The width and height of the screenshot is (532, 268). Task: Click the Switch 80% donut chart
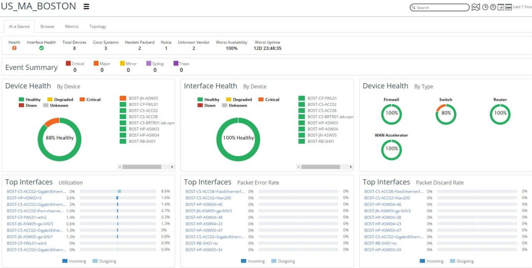click(x=446, y=115)
